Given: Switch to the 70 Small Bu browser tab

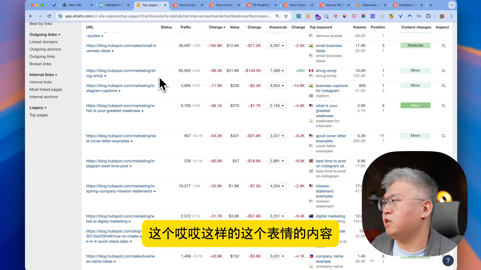Looking at the screenshot, I should point(261,5).
